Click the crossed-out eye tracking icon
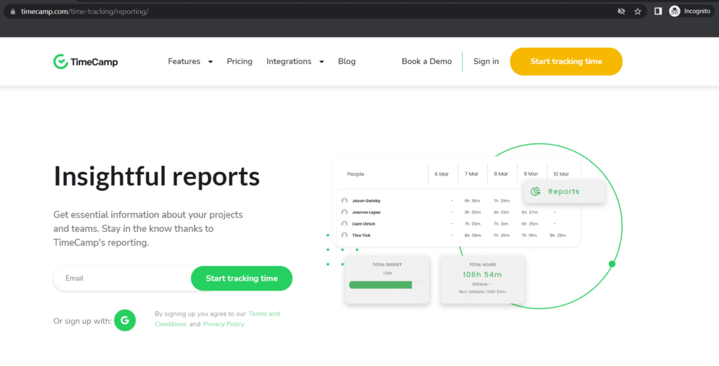The image size is (719, 366). (x=621, y=11)
